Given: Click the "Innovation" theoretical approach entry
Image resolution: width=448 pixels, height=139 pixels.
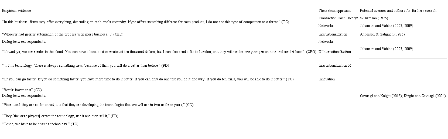Looking at the screenshot, I should pyautogui.click(x=327, y=79).
